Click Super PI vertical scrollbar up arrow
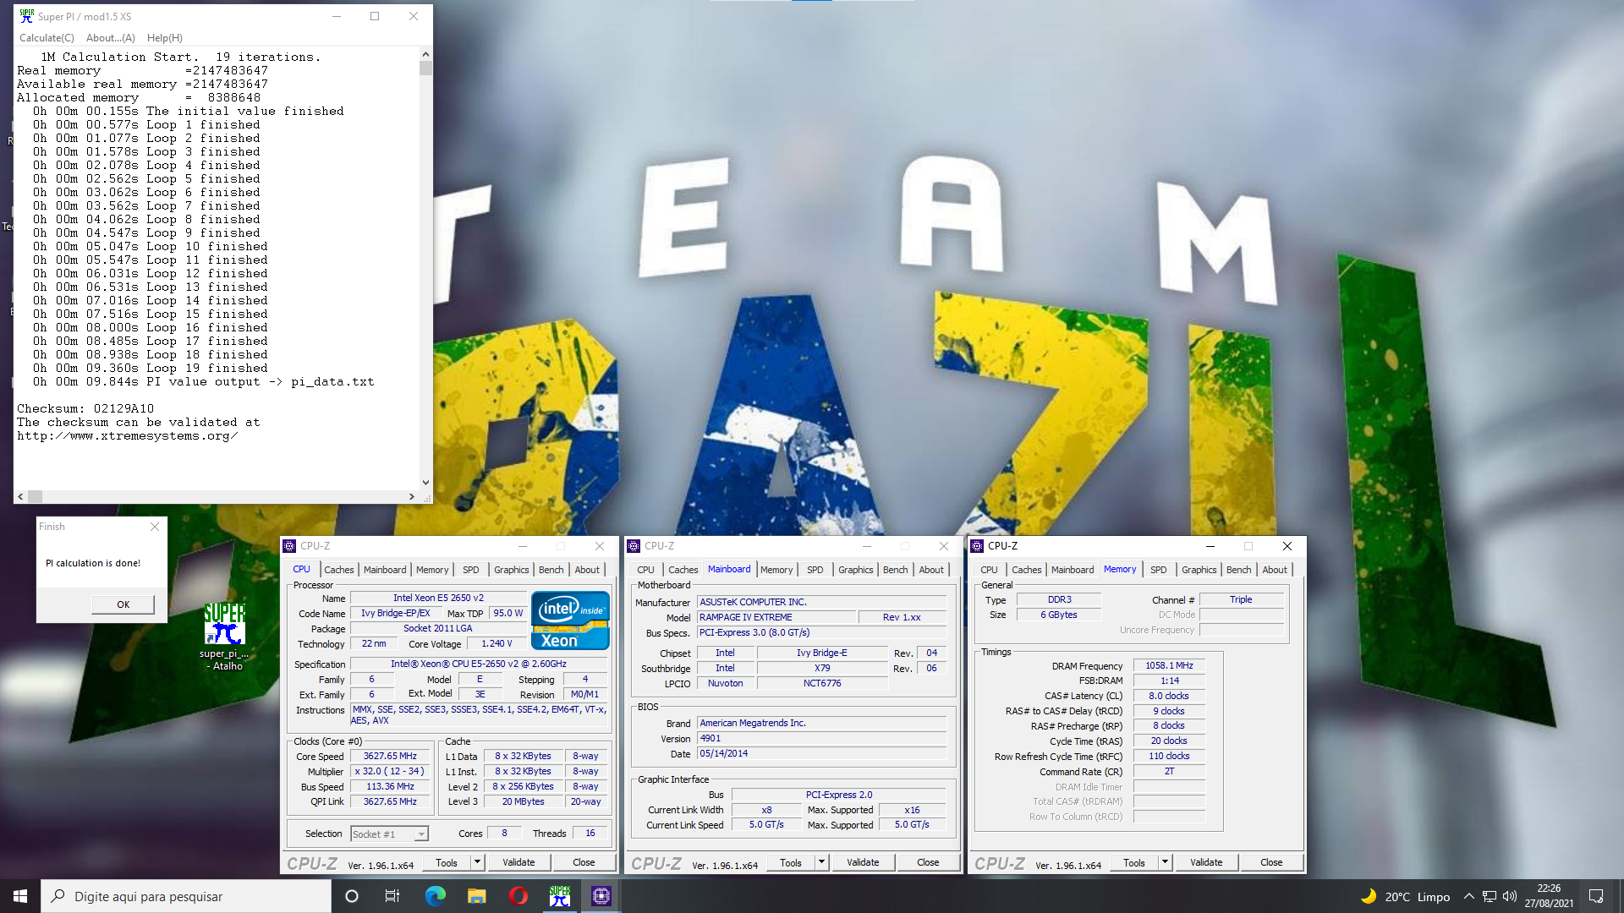 tap(425, 54)
